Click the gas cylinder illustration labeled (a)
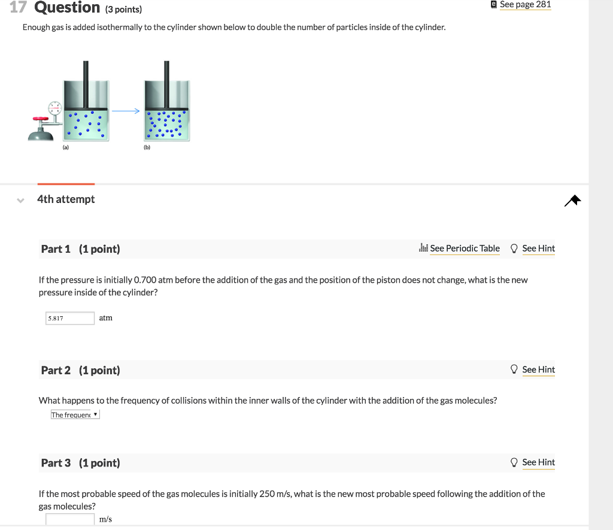Viewport: 613px width, 530px height. coord(86,111)
